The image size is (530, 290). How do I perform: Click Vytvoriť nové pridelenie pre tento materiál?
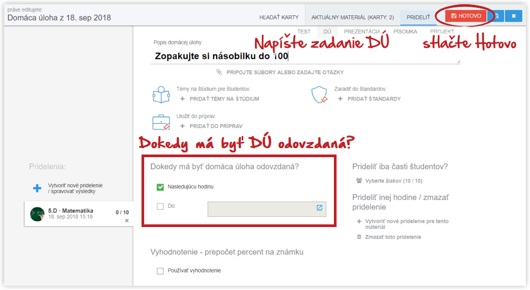tap(407, 224)
